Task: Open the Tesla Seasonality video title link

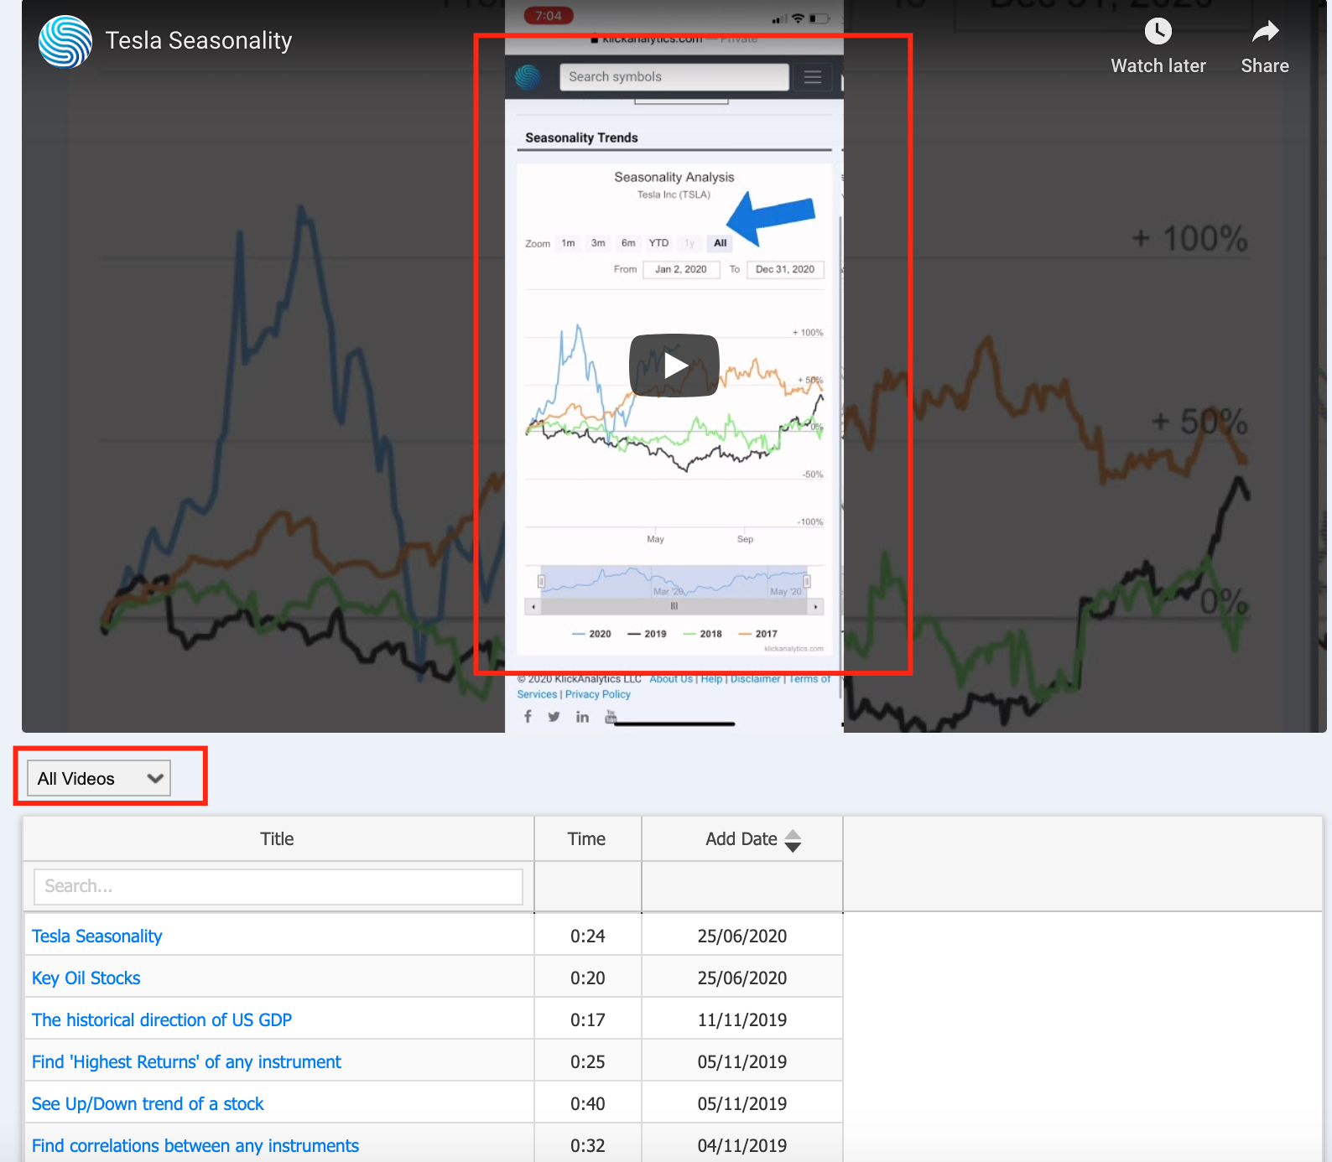Action: pyautogui.click(x=199, y=40)
